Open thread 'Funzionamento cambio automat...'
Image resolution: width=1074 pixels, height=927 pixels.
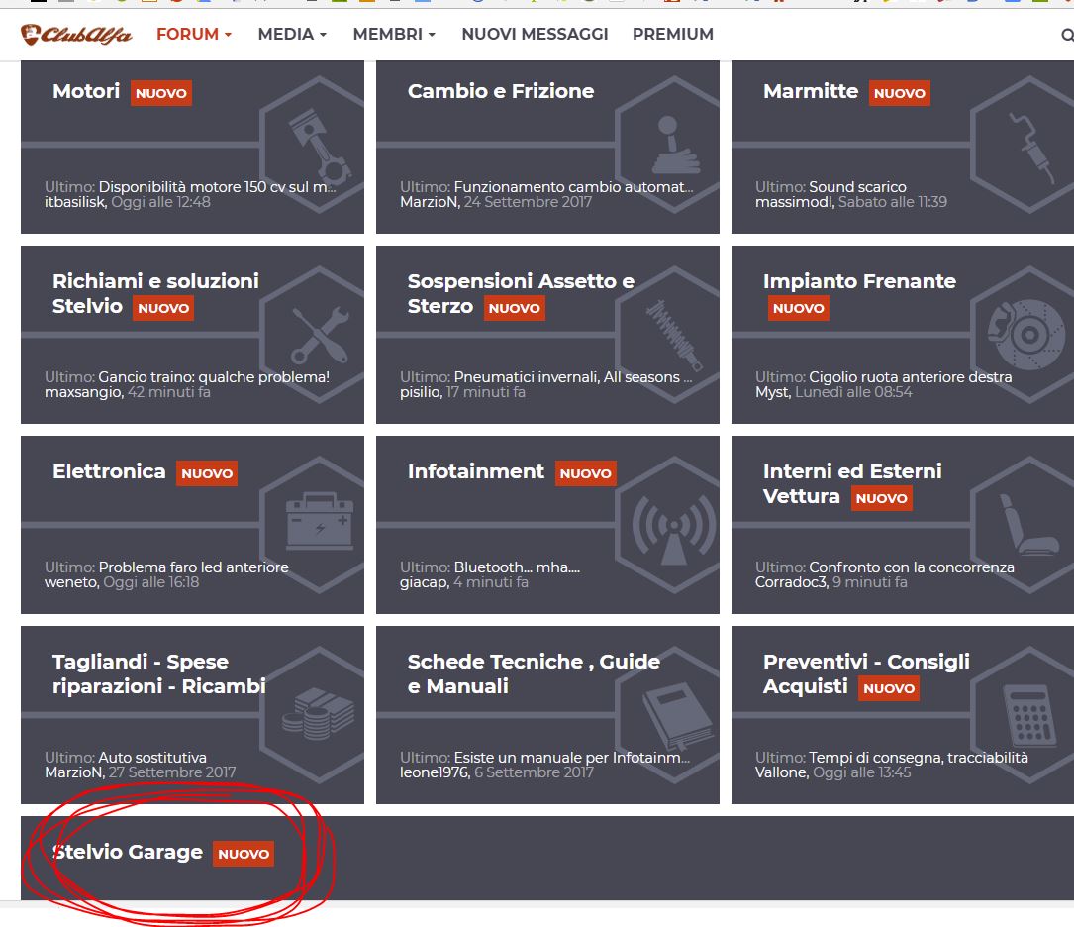click(573, 187)
